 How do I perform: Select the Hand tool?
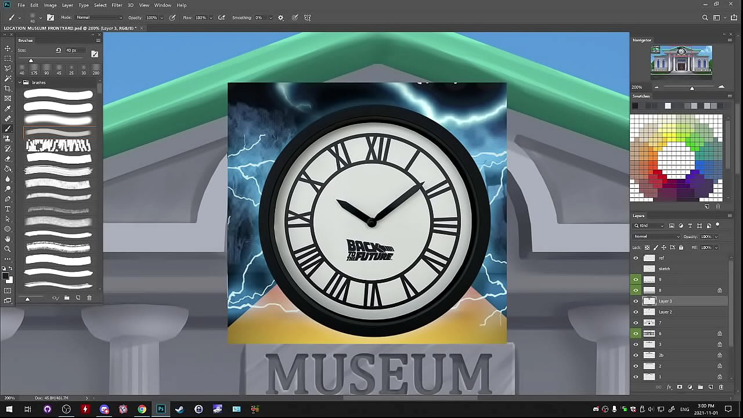point(8,239)
